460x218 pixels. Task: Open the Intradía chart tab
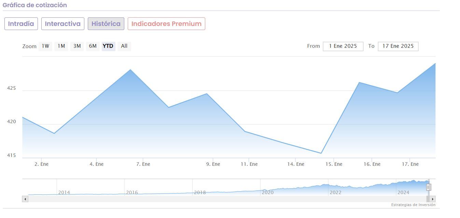pyautogui.click(x=21, y=24)
